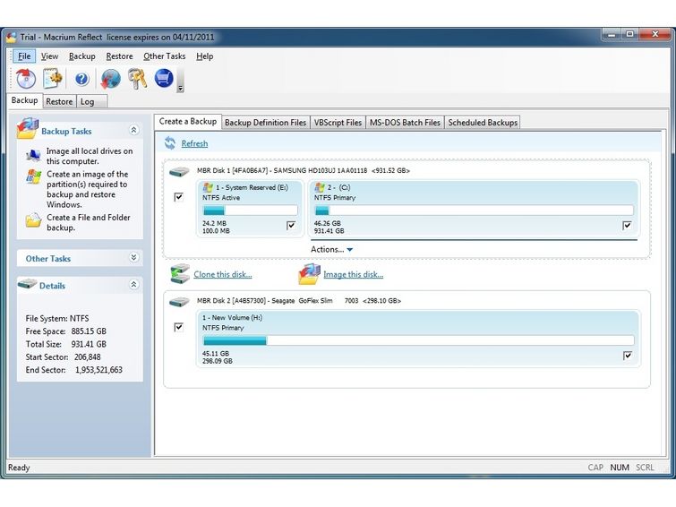
Task: Toggle the MBR Disk 1 checkbox
Action: pos(178,197)
